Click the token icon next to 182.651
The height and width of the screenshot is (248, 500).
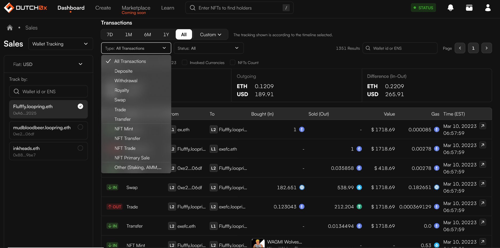tap(302, 187)
